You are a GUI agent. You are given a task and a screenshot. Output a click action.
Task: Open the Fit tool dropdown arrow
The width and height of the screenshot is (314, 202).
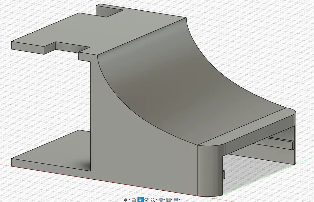(x=157, y=200)
